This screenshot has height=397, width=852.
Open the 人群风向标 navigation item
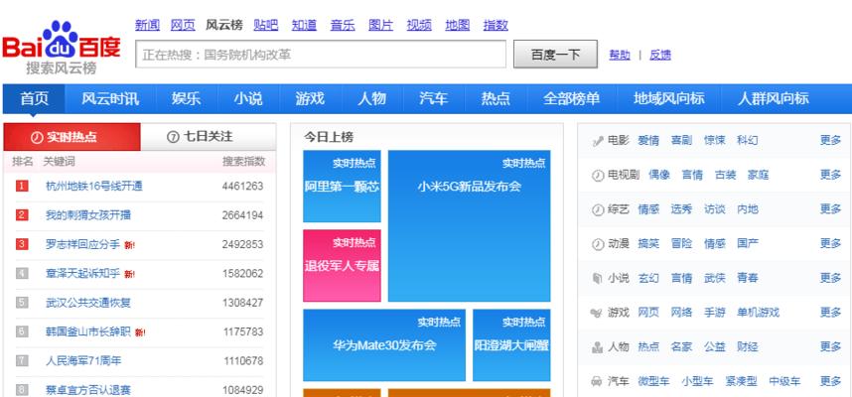(x=773, y=98)
